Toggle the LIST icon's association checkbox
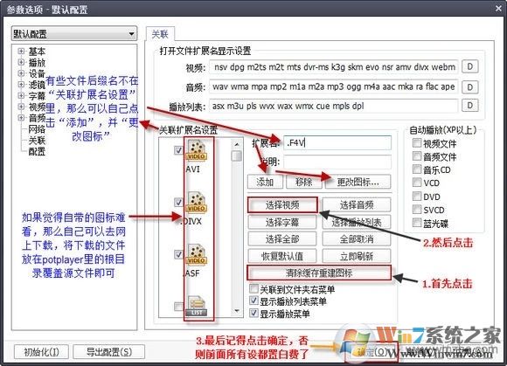Image resolution: width=507 pixels, height=366 pixels. (x=178, y=306)
